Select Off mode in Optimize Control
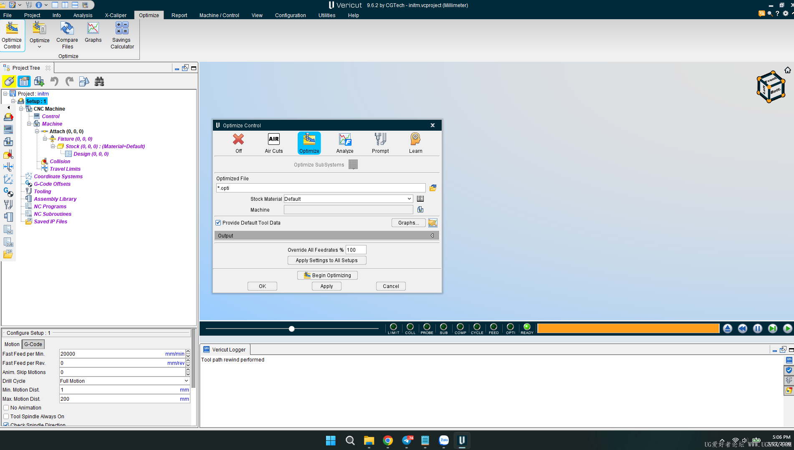This screenshot has width=794, height=450. (x=238, y=143)
